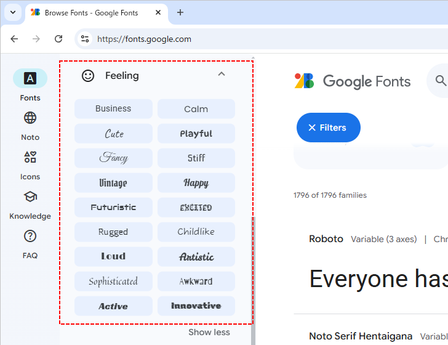Open the FAQ help icon

(x=30, y=237)
